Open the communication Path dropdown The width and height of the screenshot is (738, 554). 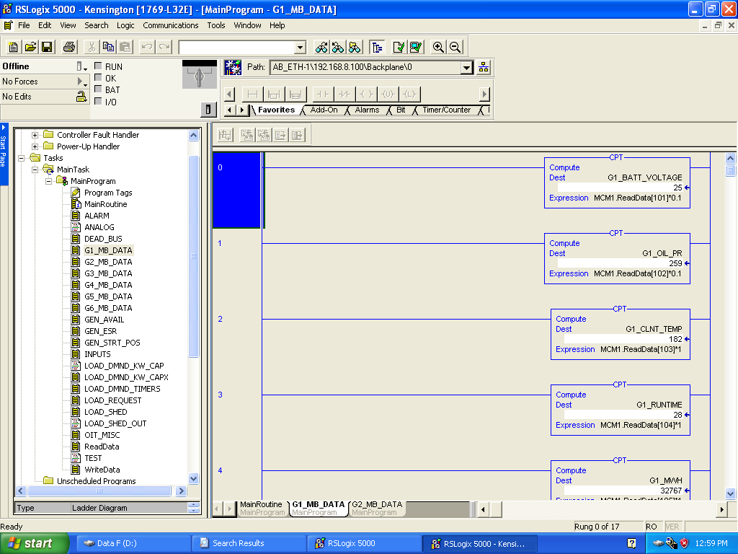pos(466,67)
